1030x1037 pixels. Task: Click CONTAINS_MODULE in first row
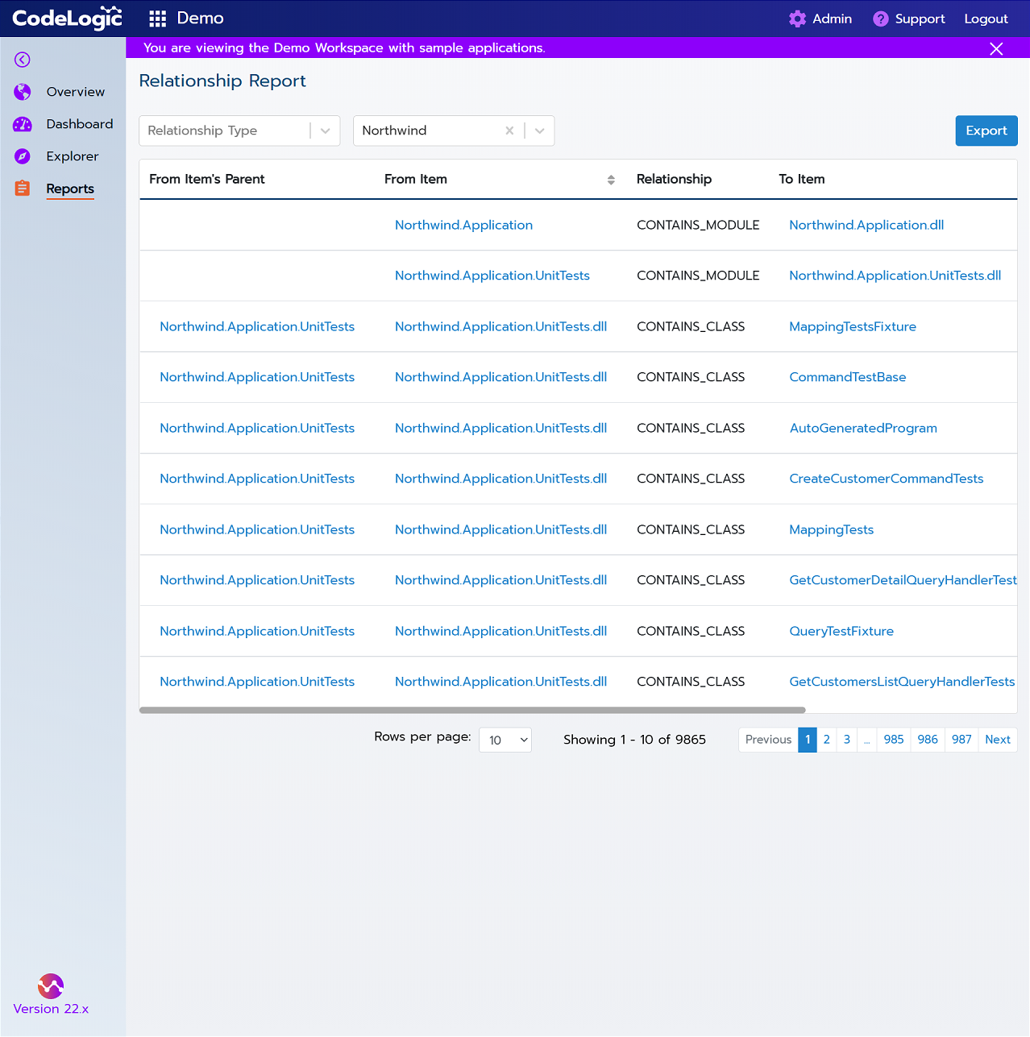pyautogui.click(x=698, y=225)
